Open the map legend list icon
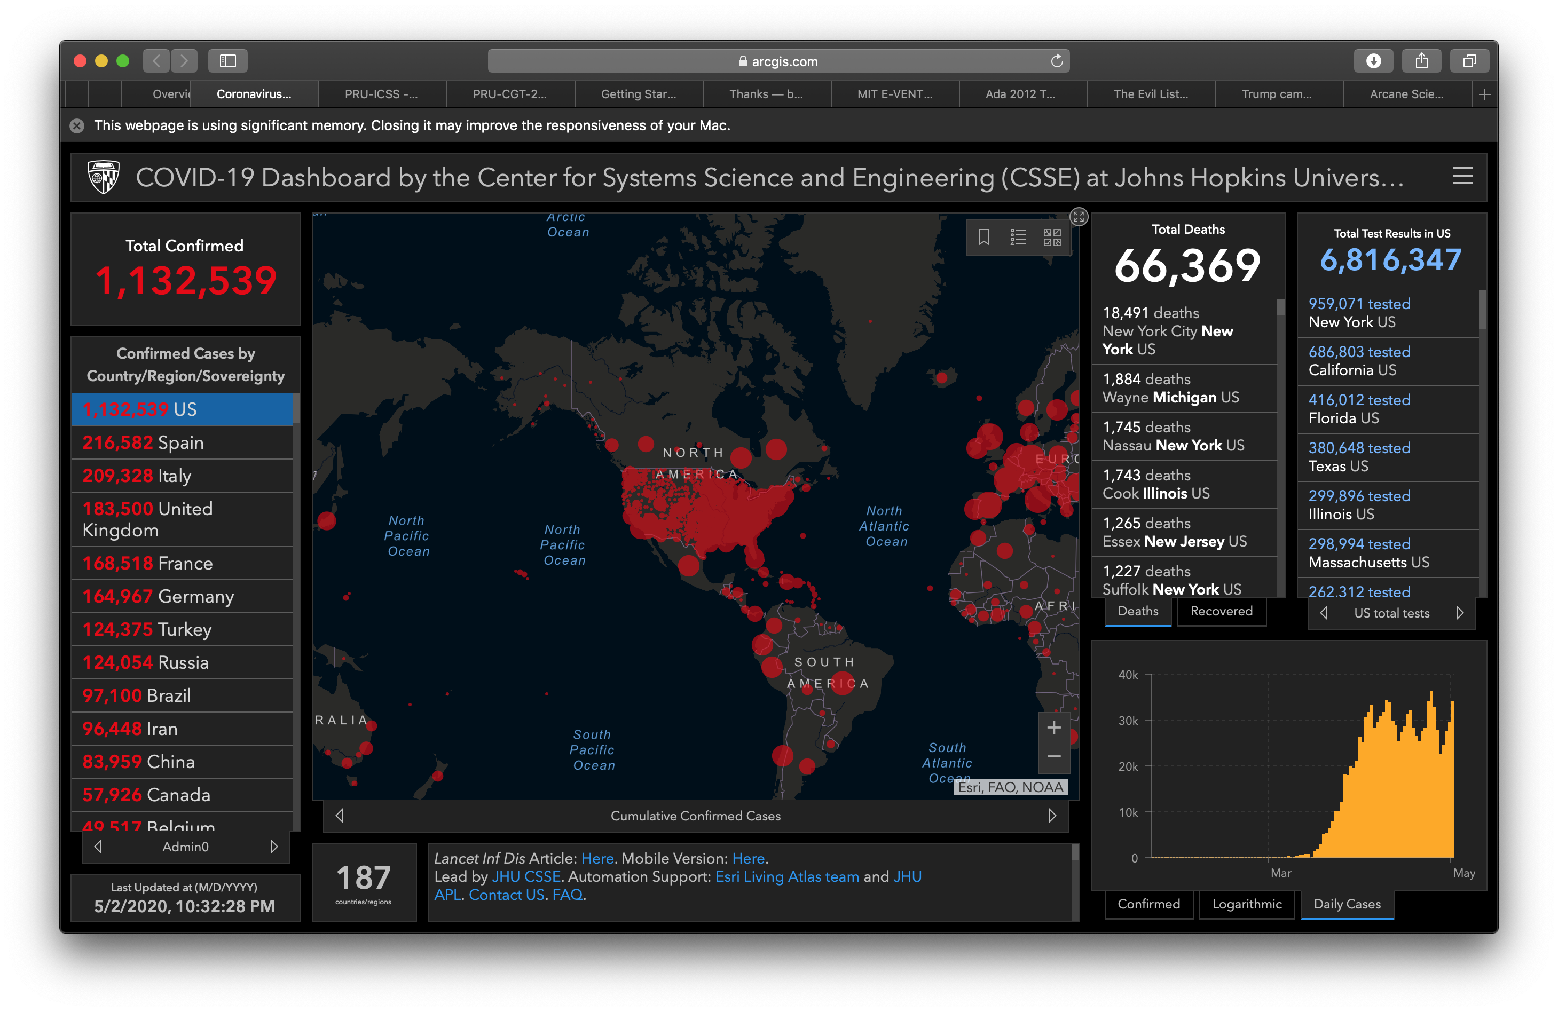Image resolution: width=1558 pixels, height=1012 pixels. (1017, 236)
